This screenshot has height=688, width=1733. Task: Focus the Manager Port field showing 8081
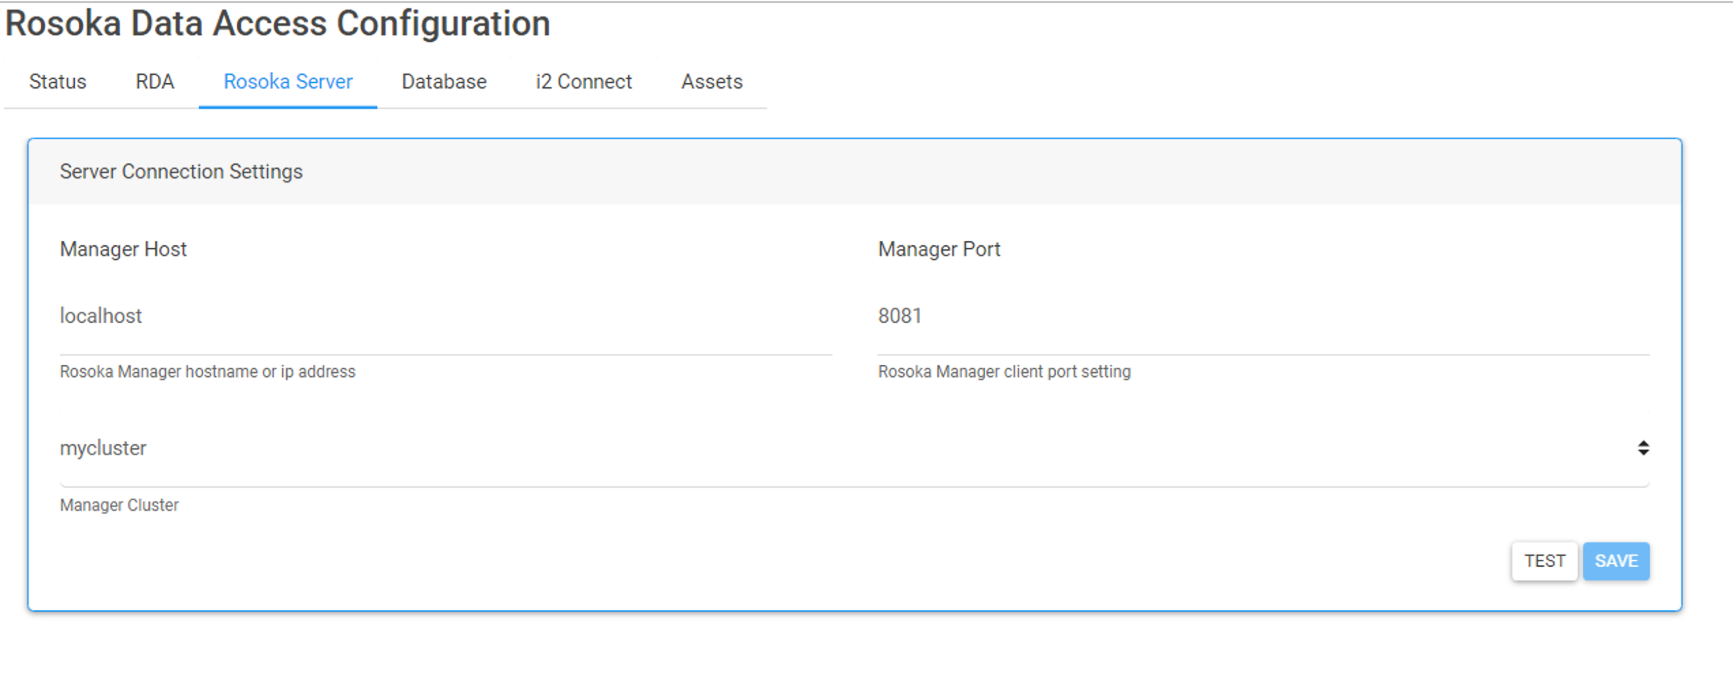coord(1262,316)
